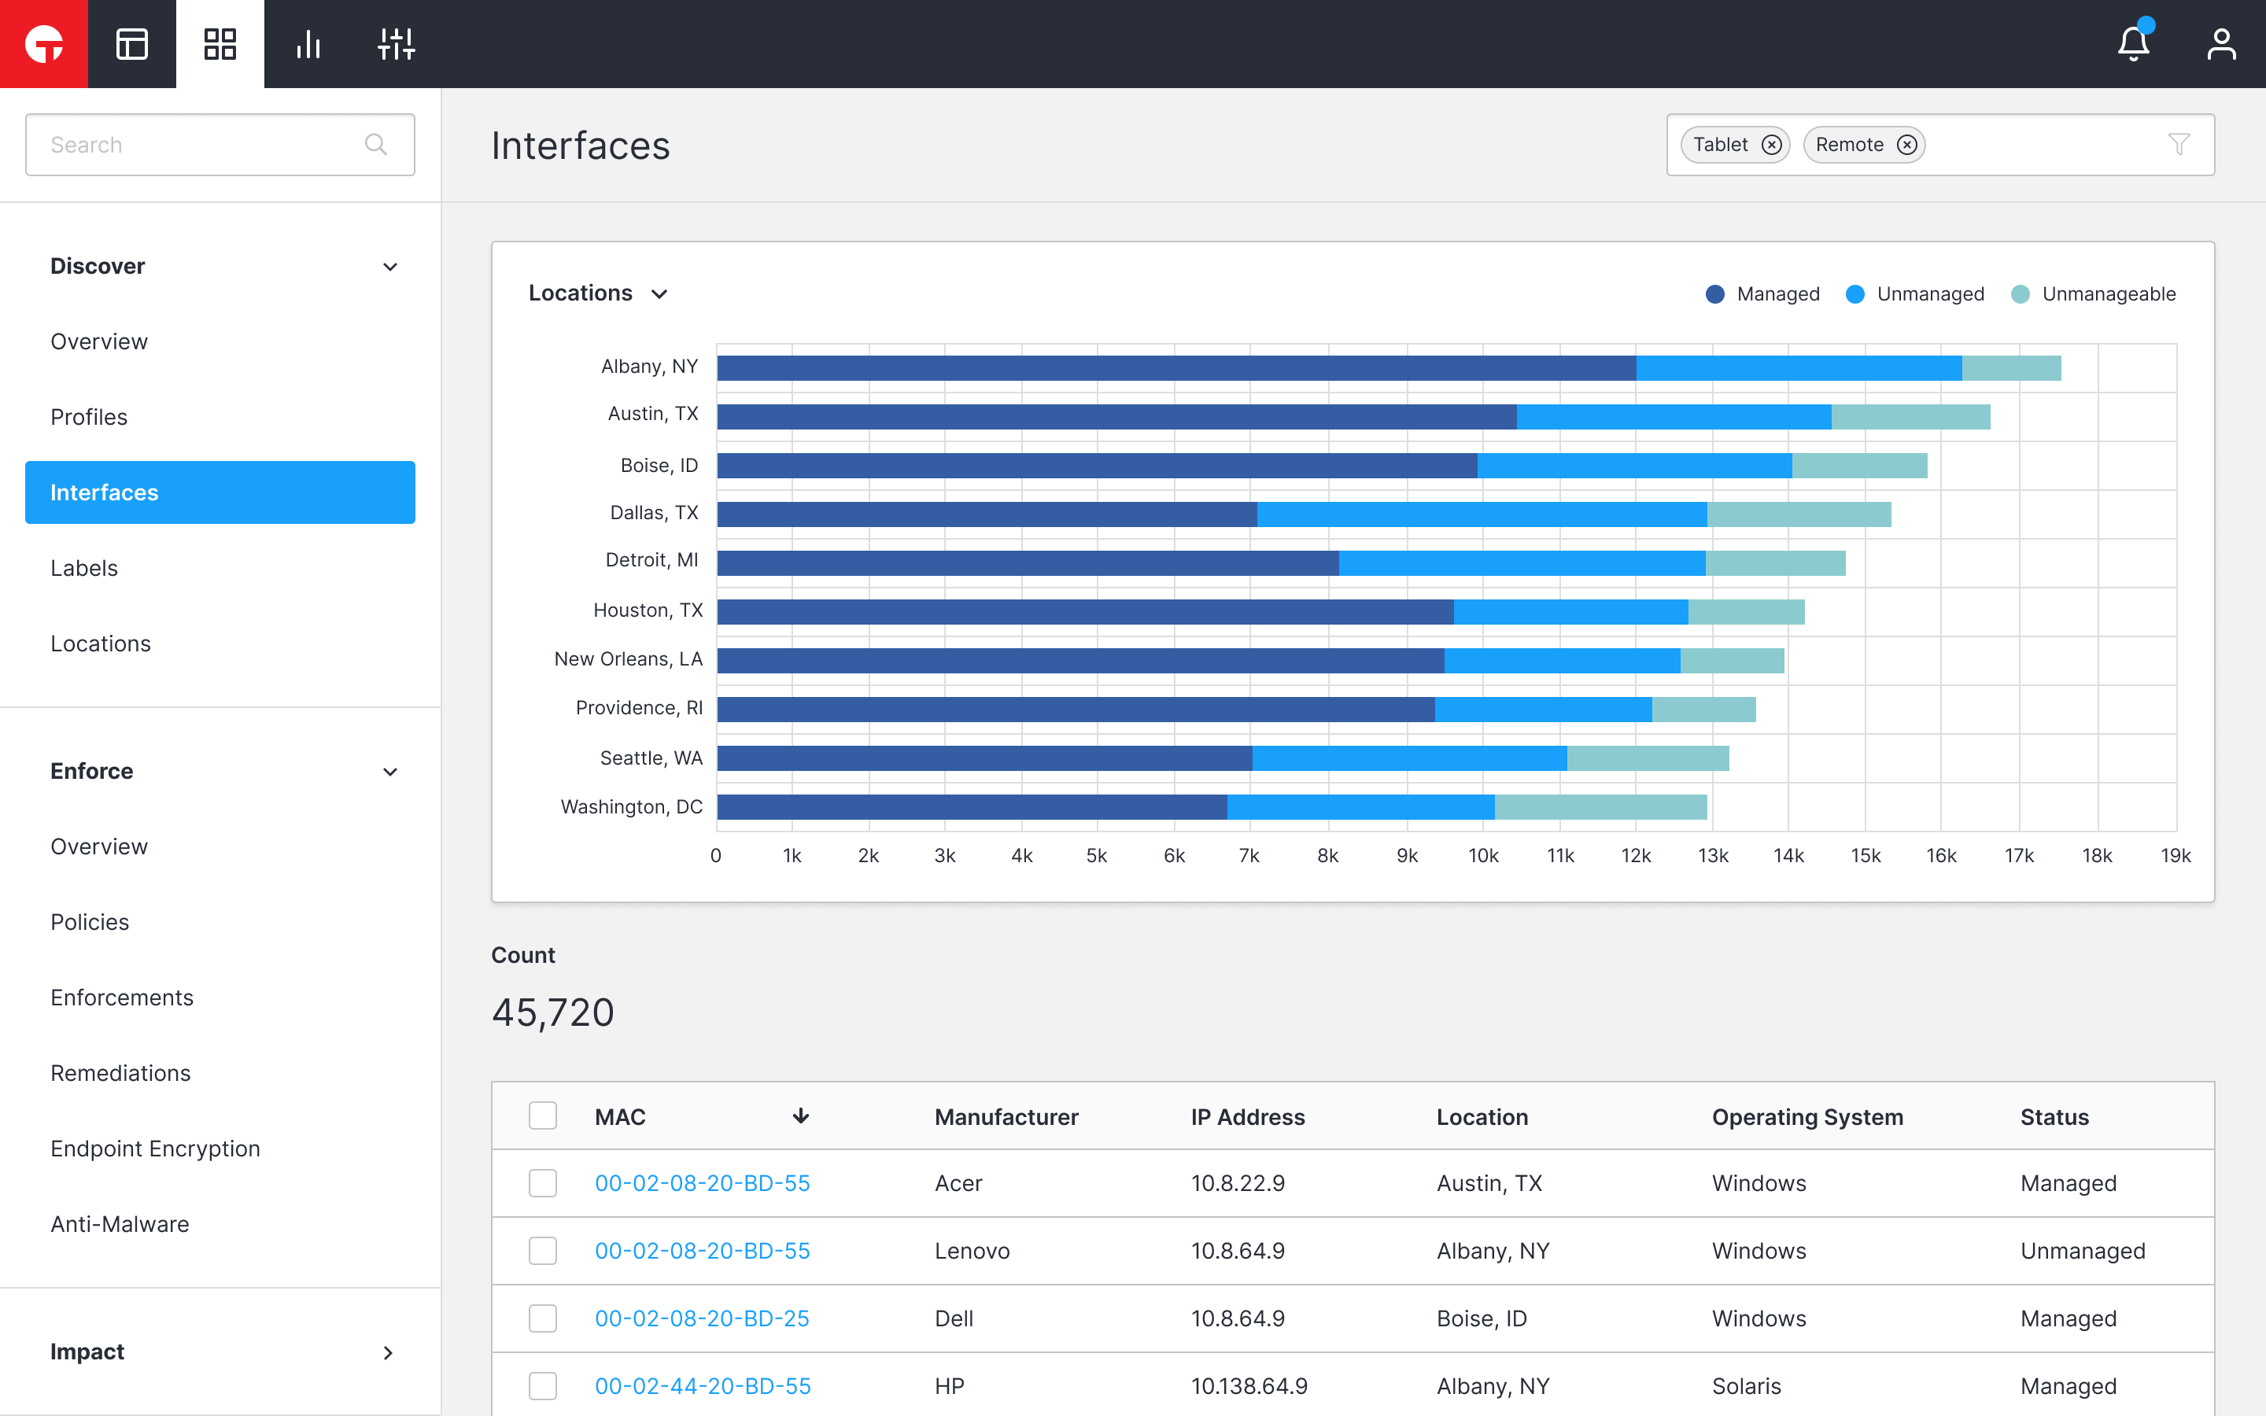
Task: Open the bar chart analytics icon
Action: click(307, 43)
